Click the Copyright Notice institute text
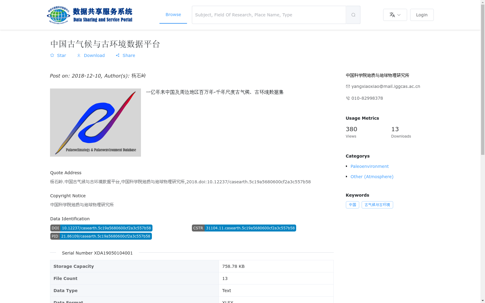 (82, 205)
